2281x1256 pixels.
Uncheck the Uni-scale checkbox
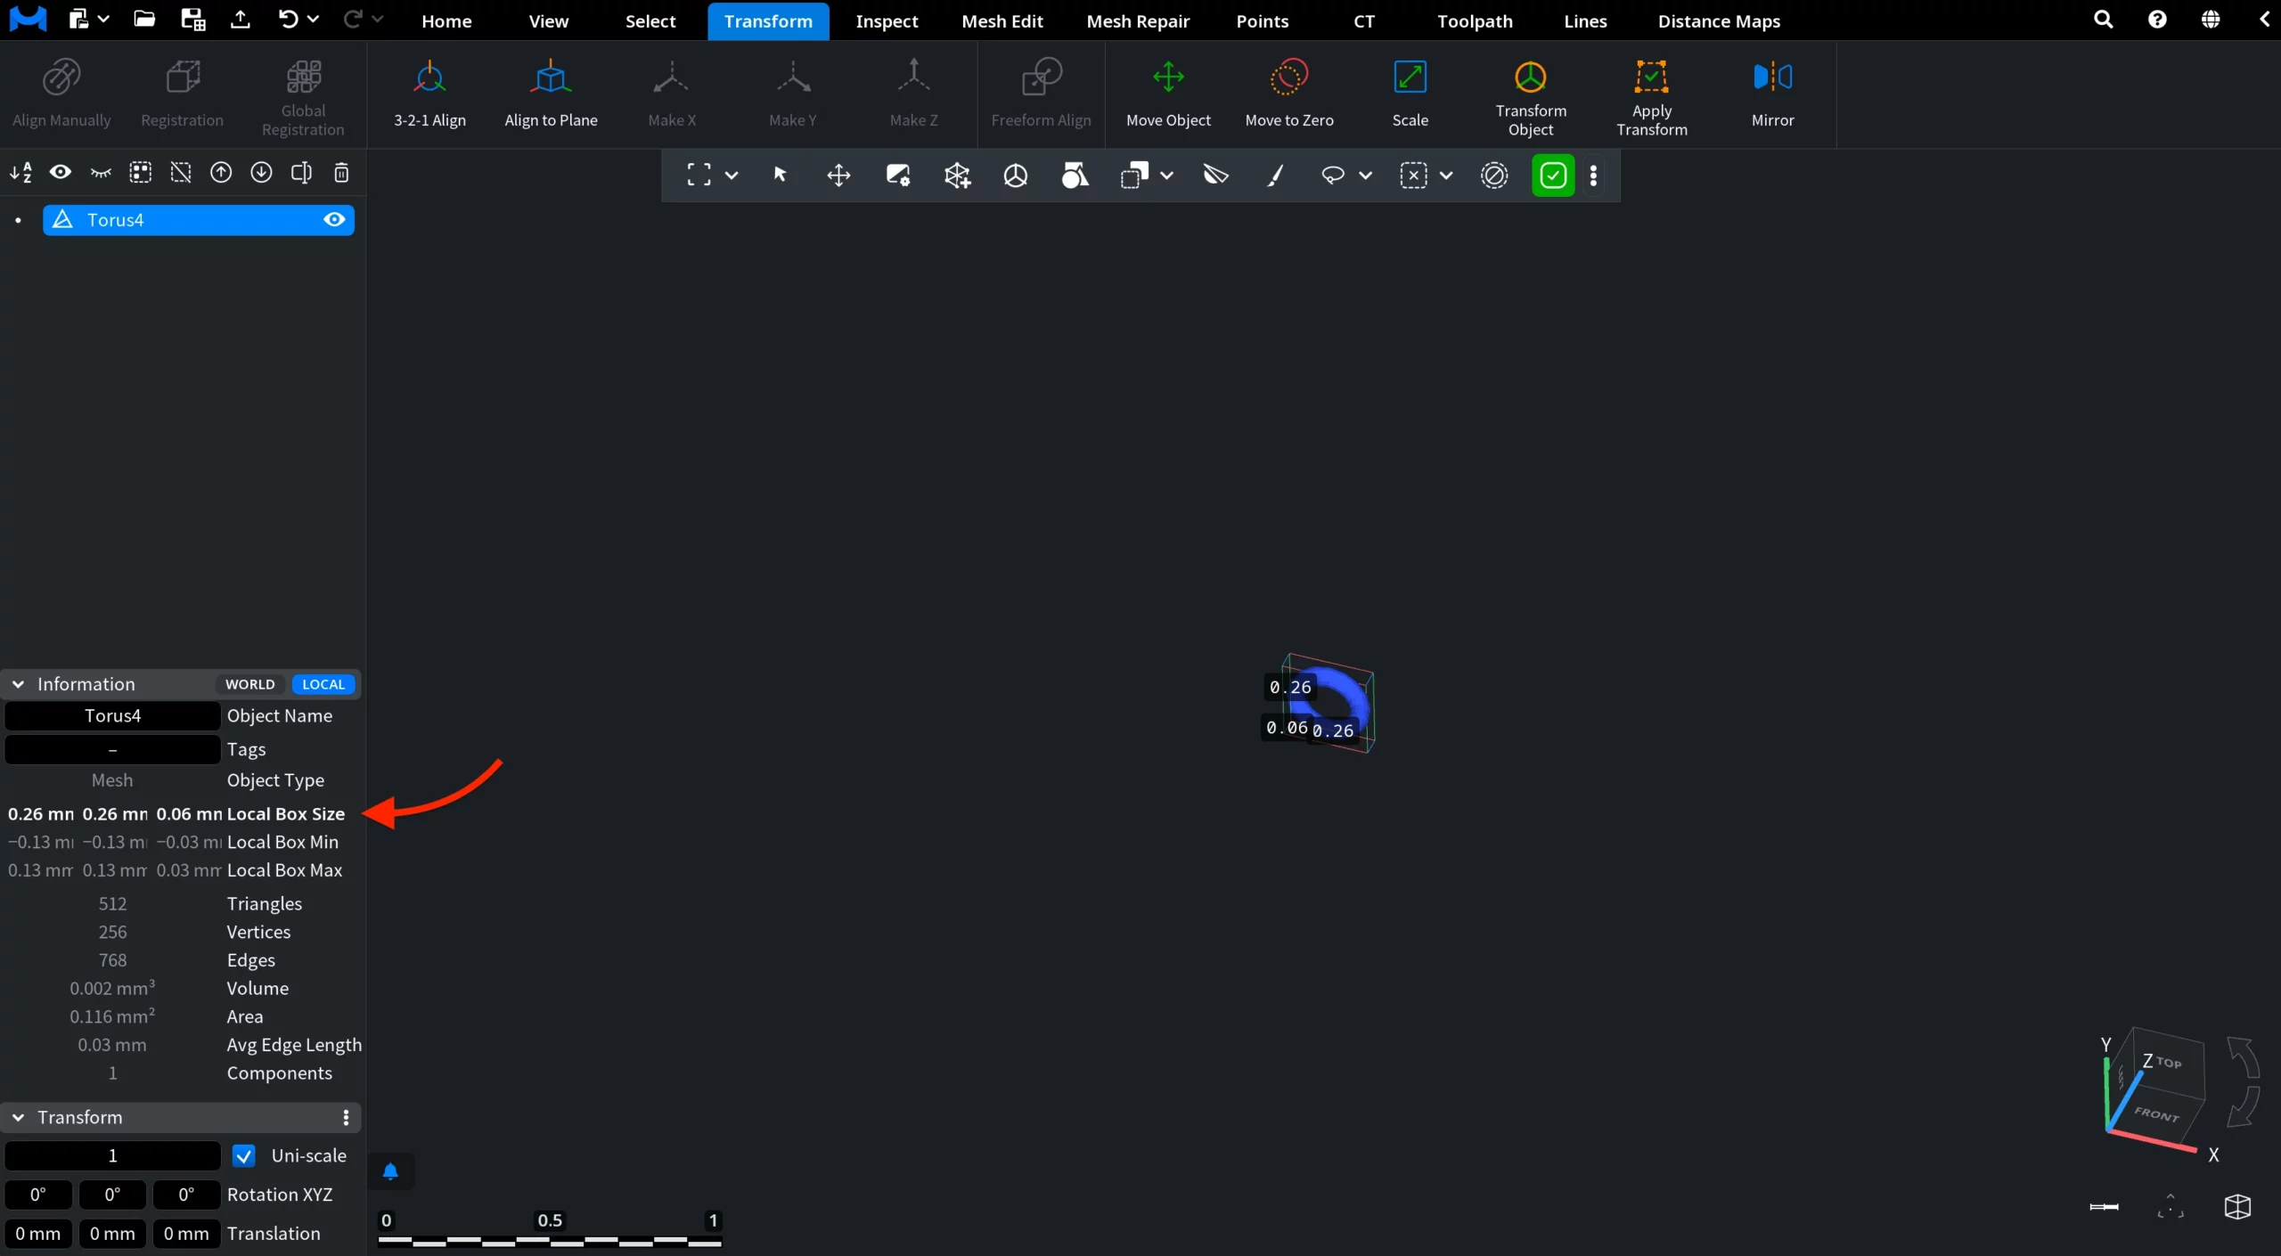(x=243, y=1155)
